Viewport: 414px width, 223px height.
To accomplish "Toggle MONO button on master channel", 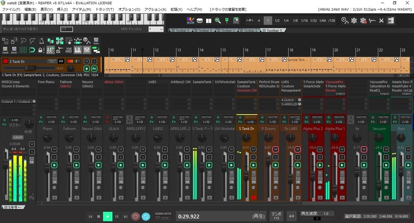I will (x=18, y=137).
